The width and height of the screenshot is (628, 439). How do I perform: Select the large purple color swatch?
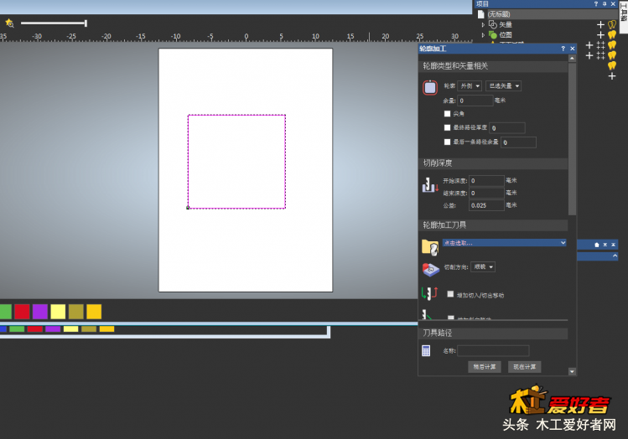pos(40,312)
